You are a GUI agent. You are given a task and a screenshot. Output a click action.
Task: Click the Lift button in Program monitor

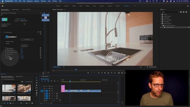click(119, 73)
